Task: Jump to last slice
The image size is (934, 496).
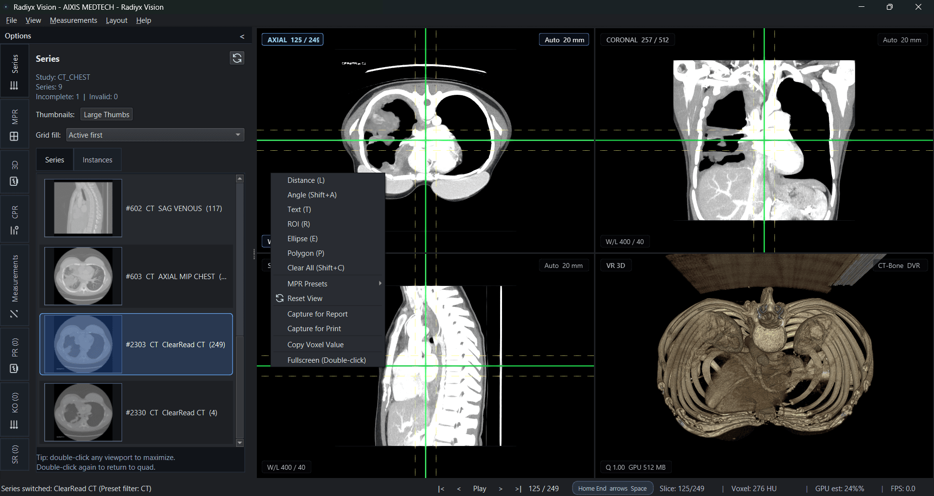Action: point(518,489)
